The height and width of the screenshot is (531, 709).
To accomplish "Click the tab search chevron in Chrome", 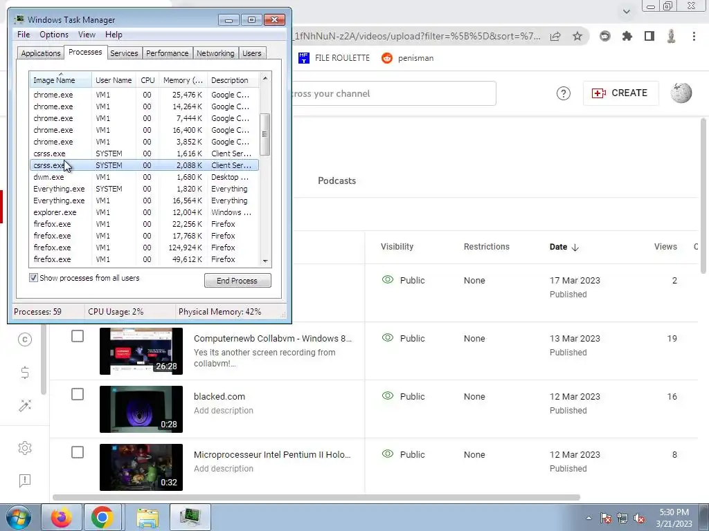I will (x=627, y=11).
